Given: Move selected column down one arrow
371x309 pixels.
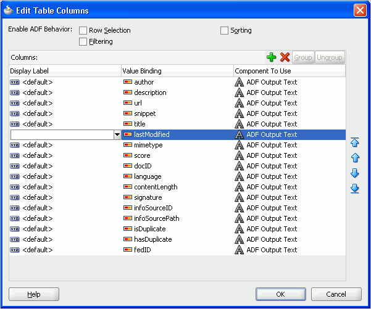Looking at the screenshot, I should [355, 173].
